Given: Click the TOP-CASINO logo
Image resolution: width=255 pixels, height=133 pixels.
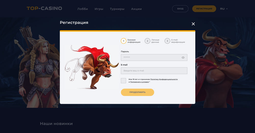Looking at the screenshot, I should (x=44, y=8).
